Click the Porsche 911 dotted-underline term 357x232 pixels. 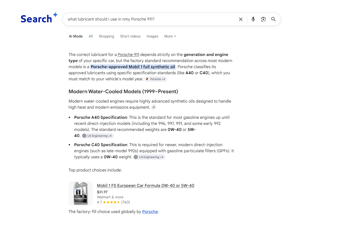point(128,54)
